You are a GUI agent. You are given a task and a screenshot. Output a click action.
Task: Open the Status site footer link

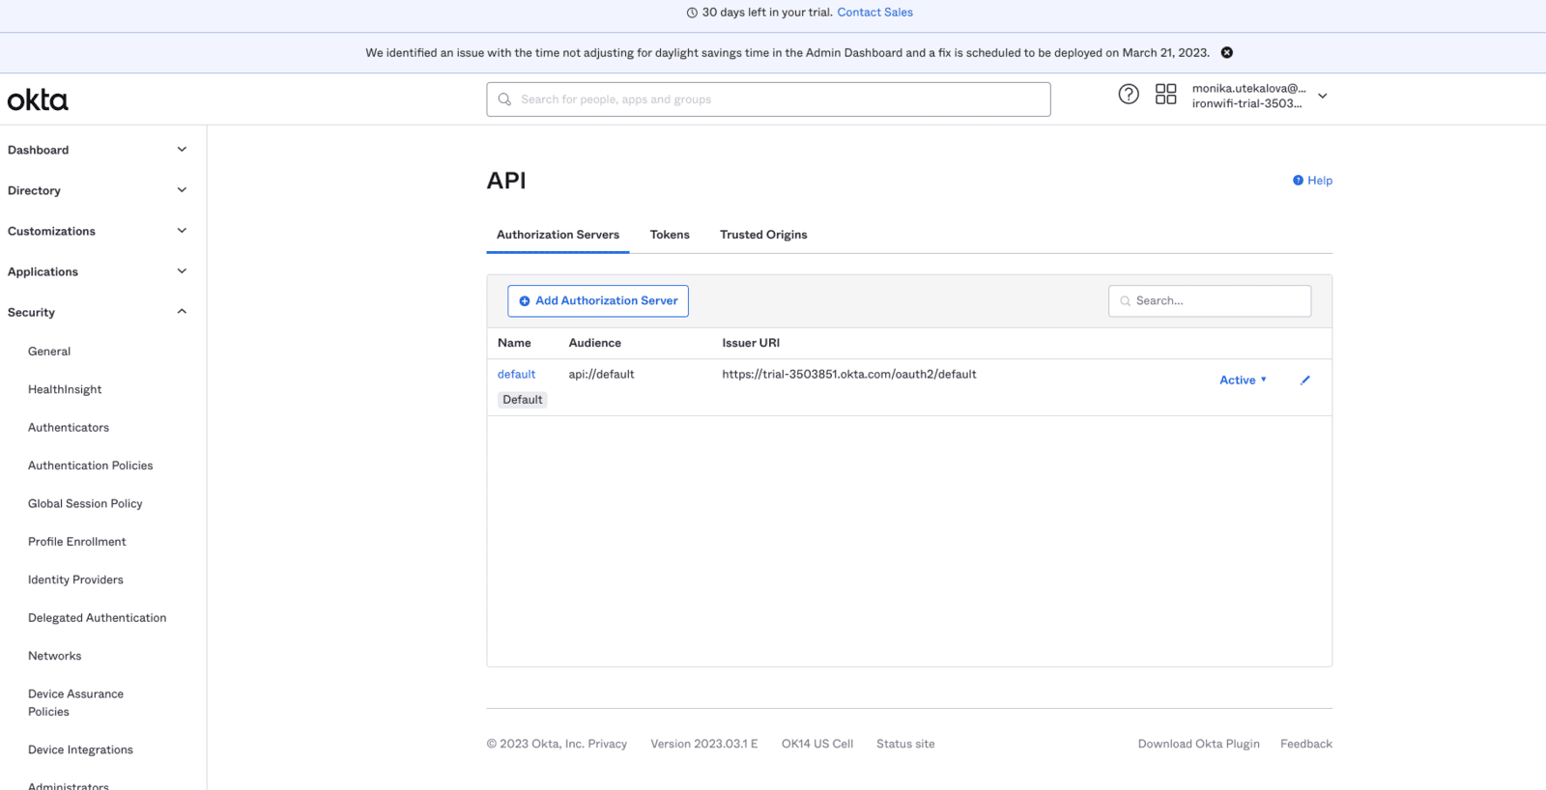point(905,744)
